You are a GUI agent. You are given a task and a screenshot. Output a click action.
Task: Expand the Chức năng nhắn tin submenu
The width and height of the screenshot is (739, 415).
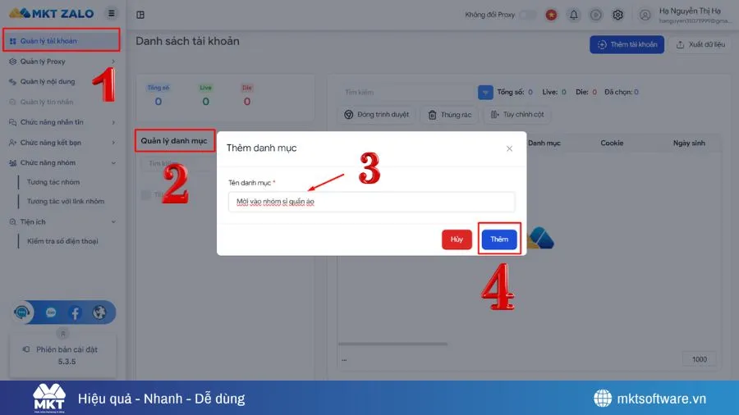click(x=113, y=122)
